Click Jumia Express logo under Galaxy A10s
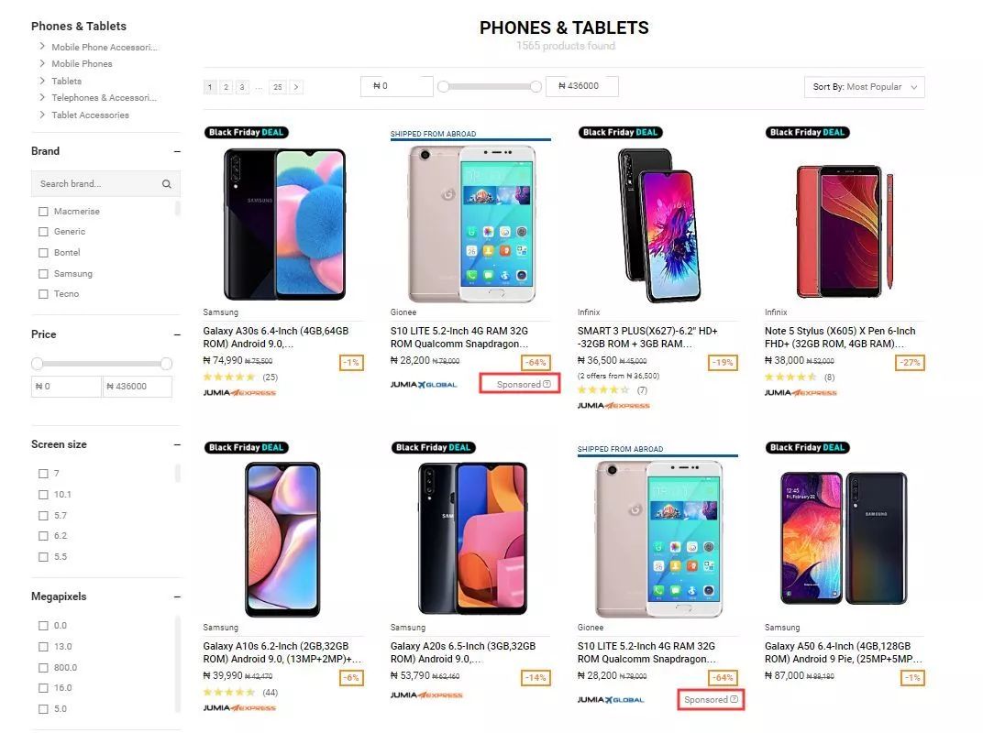This screenshot has height=733, width=983. tap(239, 707)
